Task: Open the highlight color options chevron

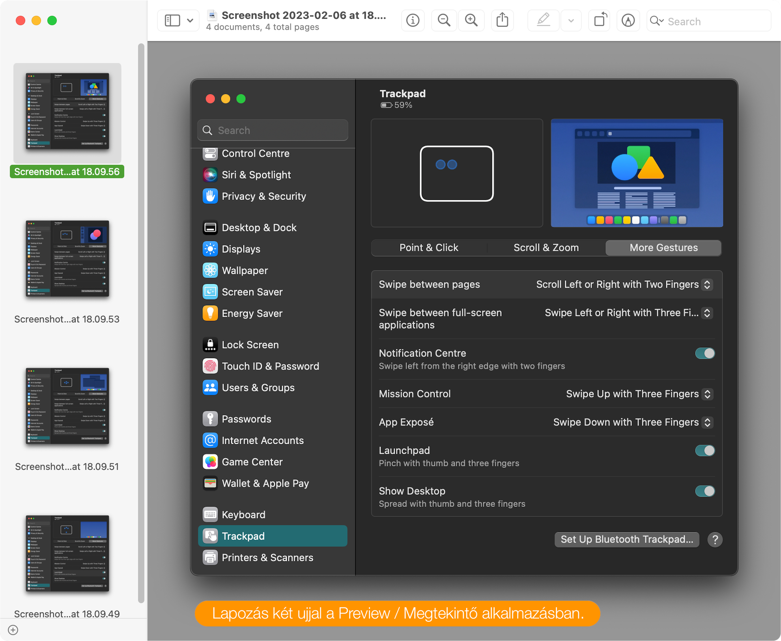Action: pos(571,20)
